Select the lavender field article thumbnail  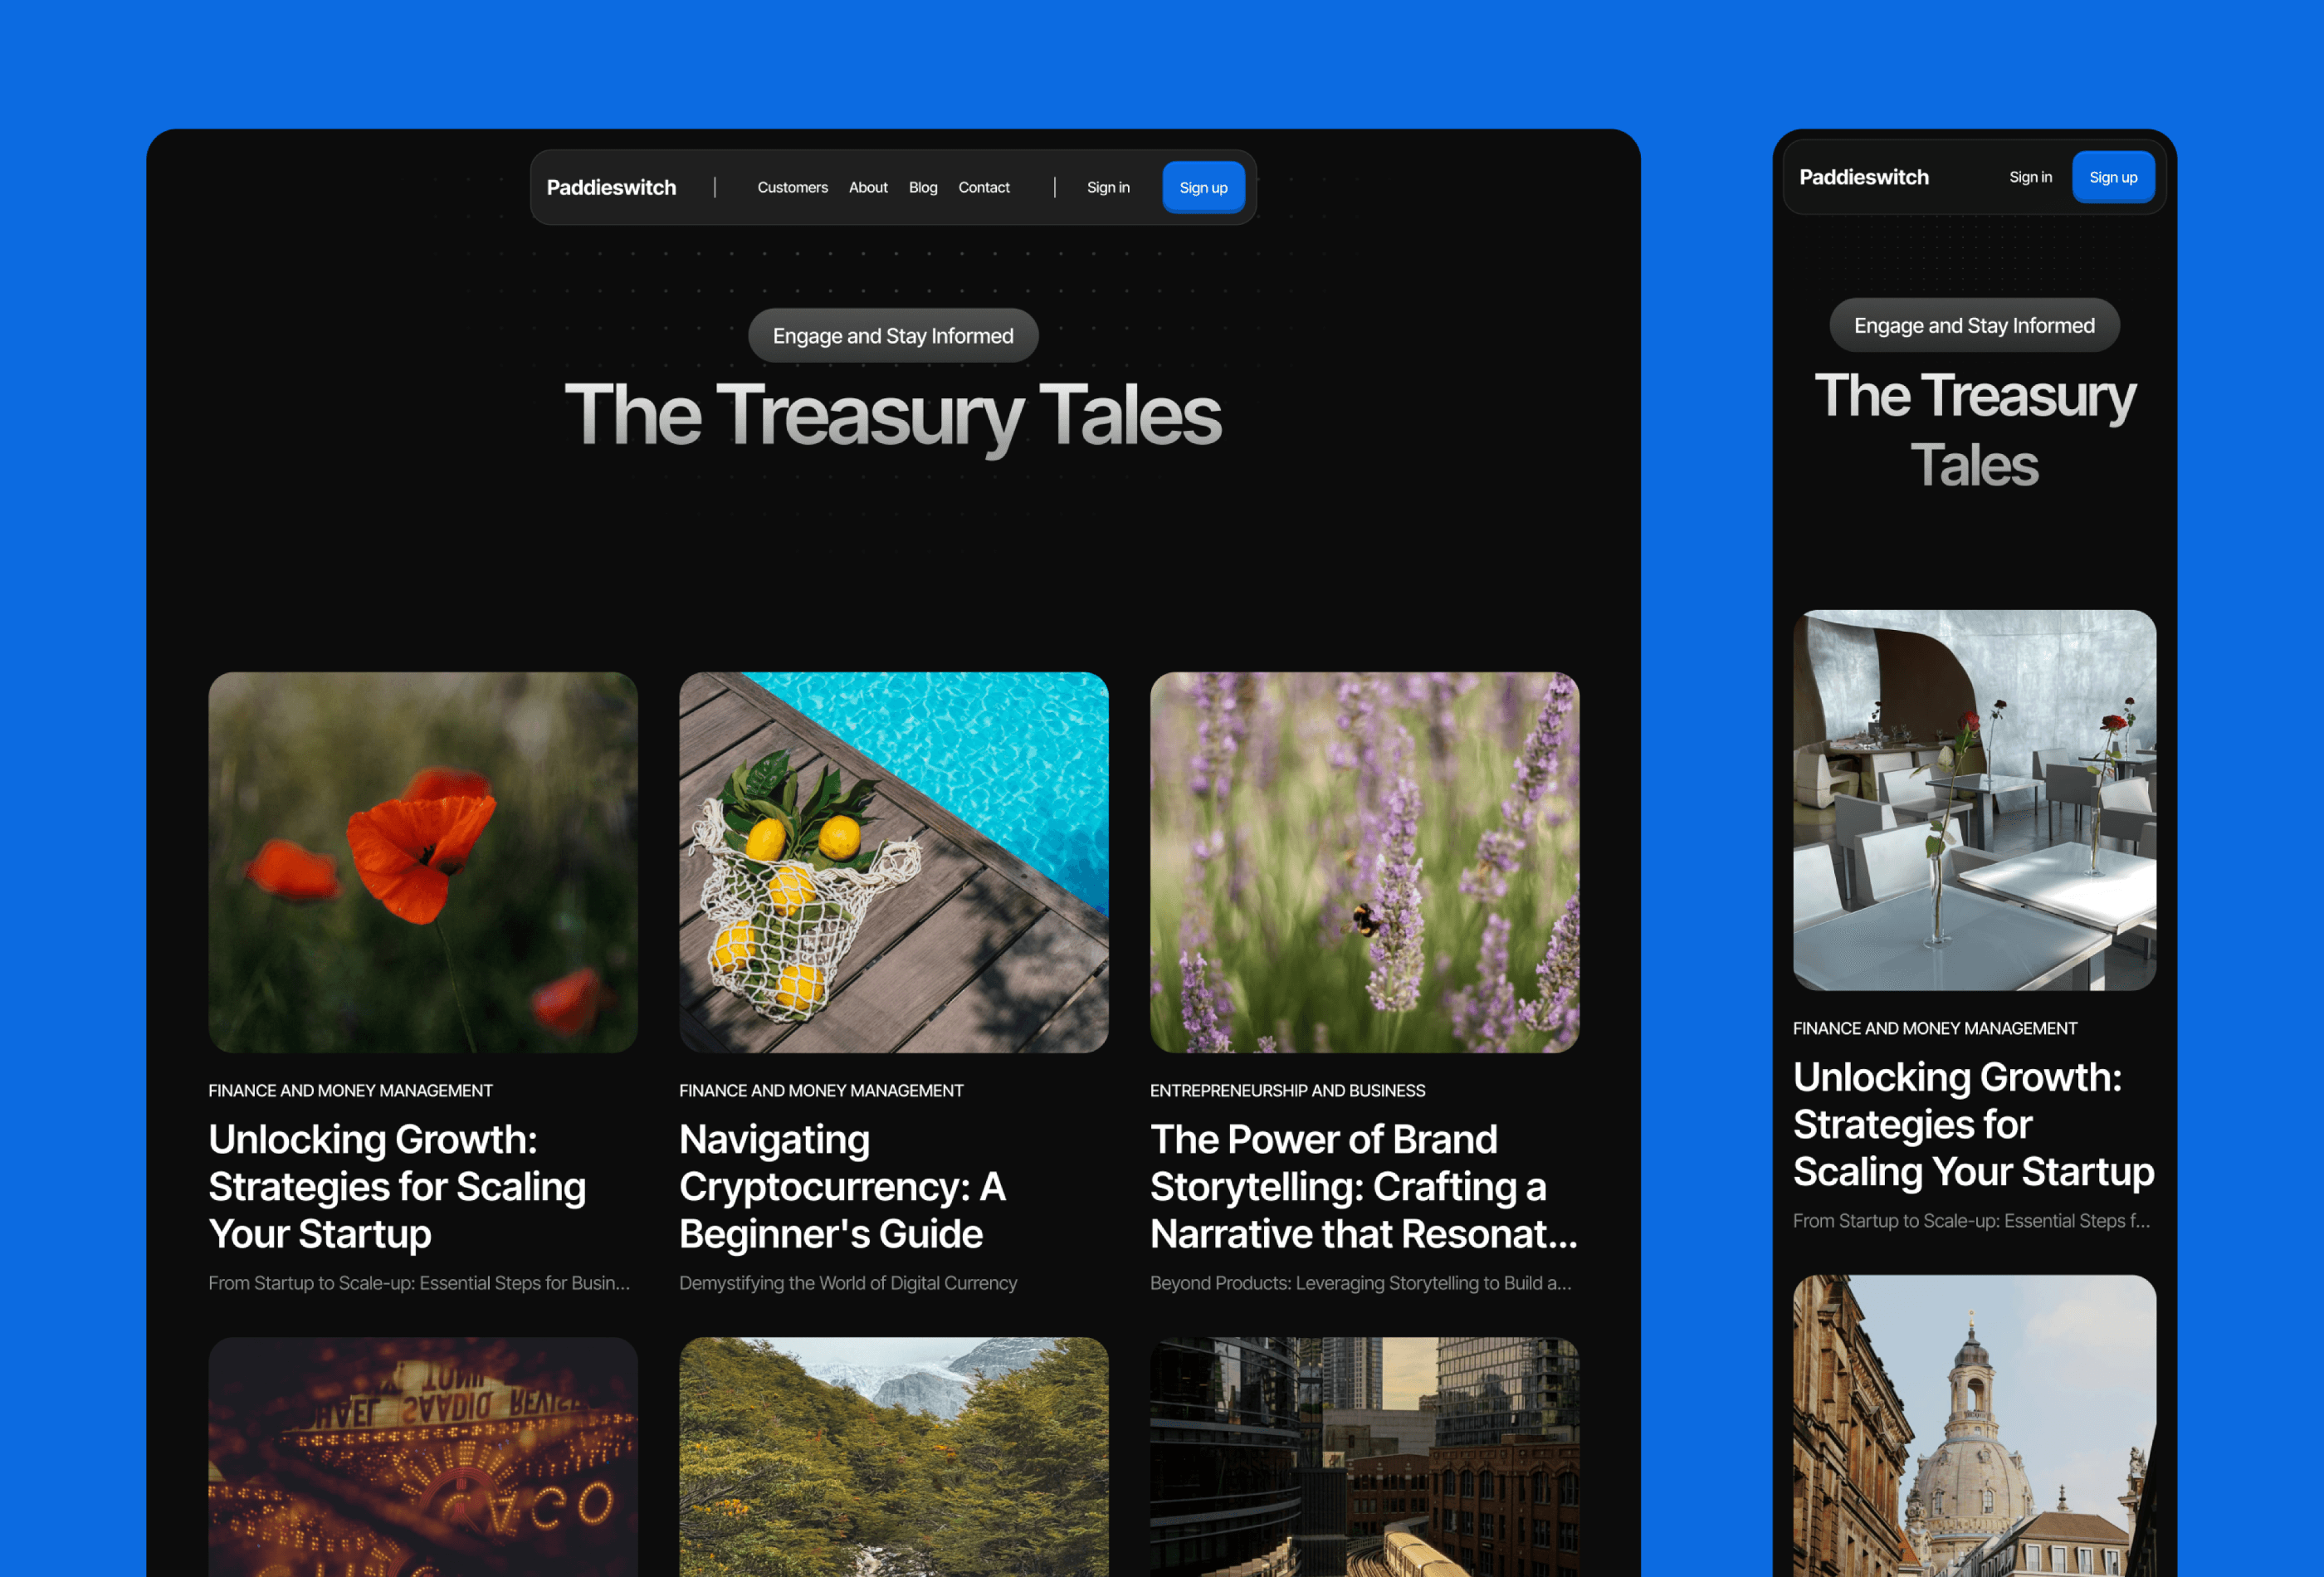(x=1365, y=861)
